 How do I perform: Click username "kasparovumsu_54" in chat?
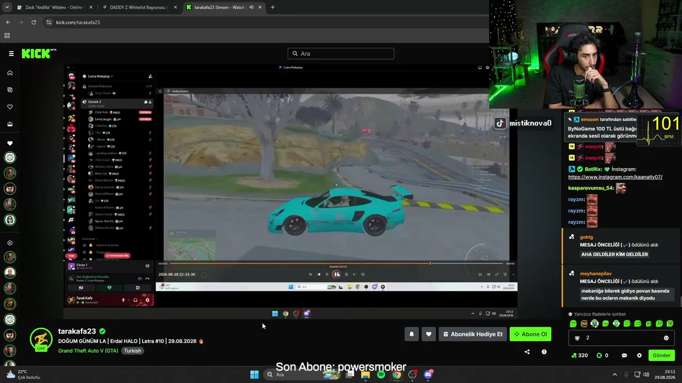coord(591,188)
